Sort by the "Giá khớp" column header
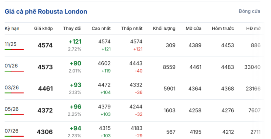 coord(43,28)
